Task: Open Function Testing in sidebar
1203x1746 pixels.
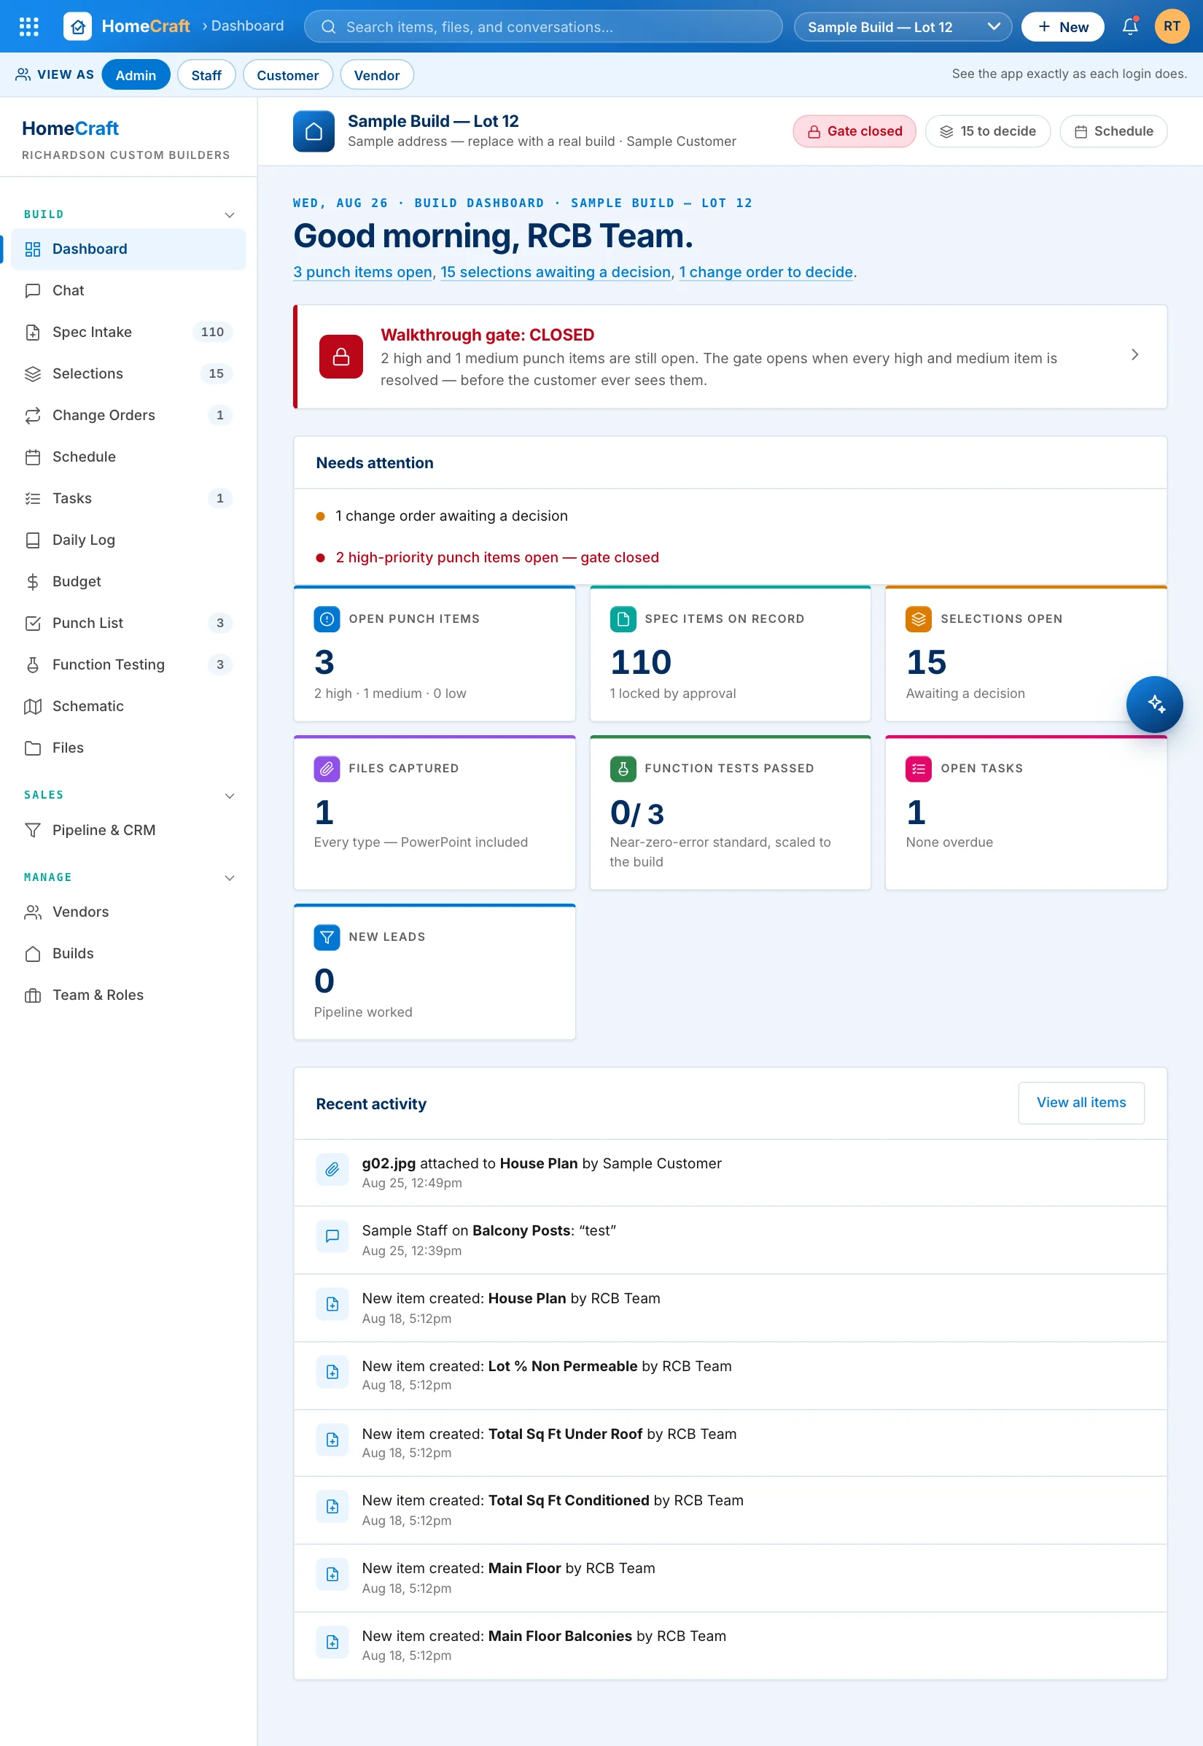Action: coord(128,664)
